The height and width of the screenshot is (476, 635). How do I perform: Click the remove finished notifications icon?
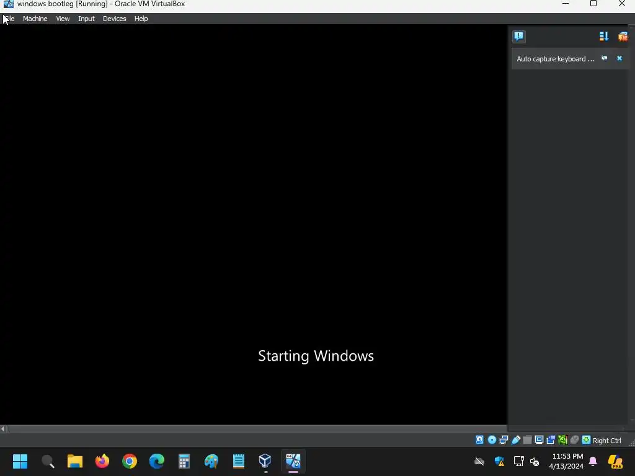[x=623, y=37]
